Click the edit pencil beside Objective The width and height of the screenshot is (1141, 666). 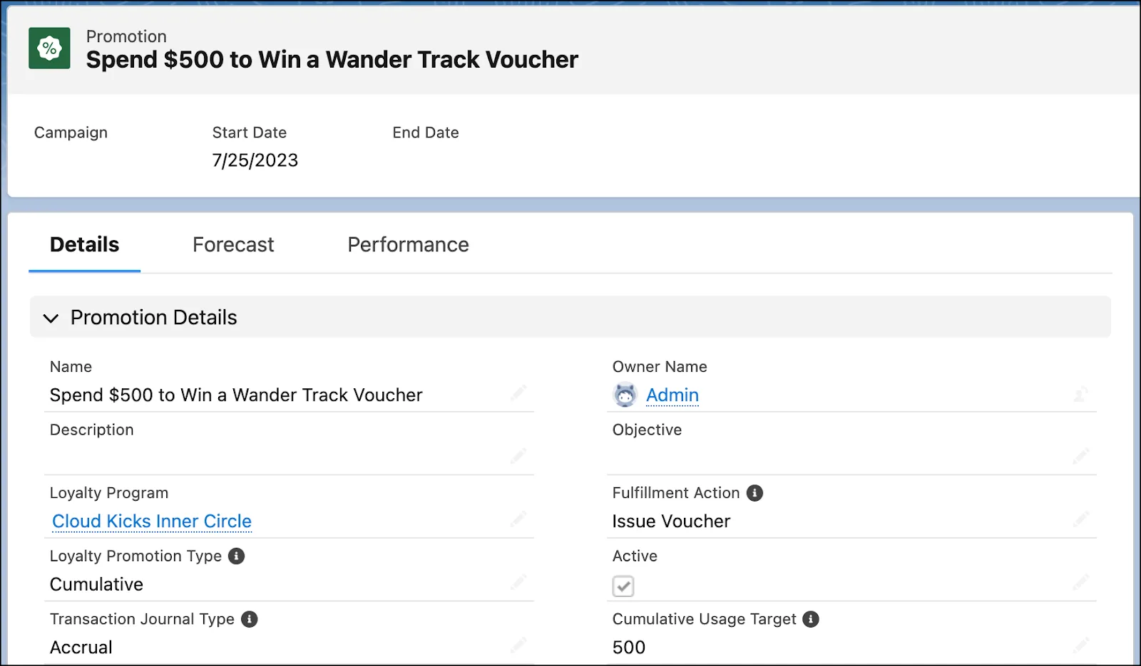(1081, 454)
